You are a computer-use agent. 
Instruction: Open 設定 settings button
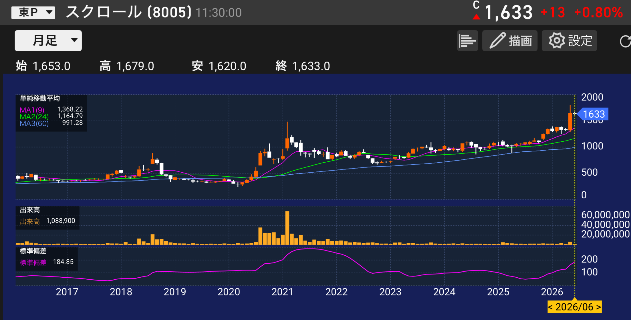[569, 41]
